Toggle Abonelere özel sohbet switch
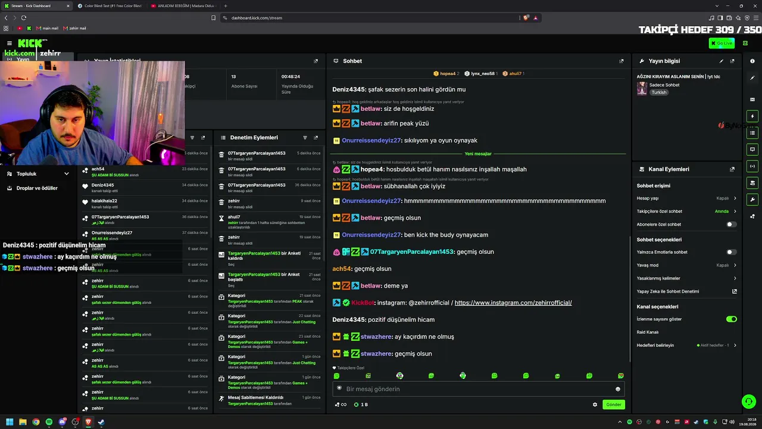 click(732, 225)
